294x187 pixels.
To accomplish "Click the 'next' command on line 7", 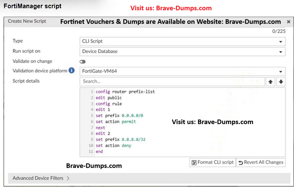I will (x=100, y=128).
